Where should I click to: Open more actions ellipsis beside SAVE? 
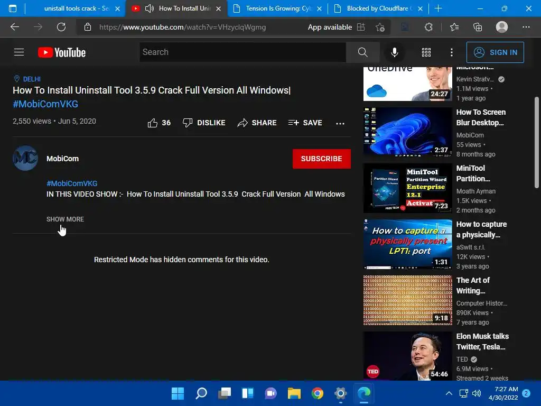(x=340, y=123)
